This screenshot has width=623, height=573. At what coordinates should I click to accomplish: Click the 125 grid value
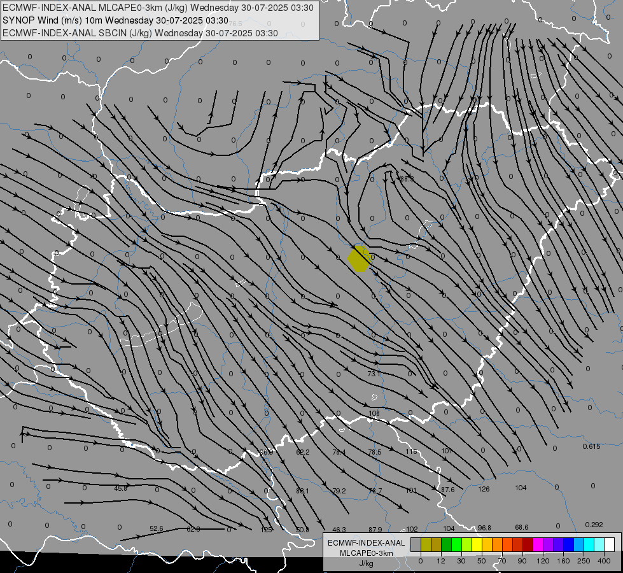[266, 530]
